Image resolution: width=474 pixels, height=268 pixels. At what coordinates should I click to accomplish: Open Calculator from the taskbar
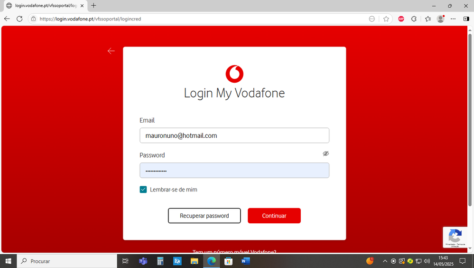click(x=160, y=261)
